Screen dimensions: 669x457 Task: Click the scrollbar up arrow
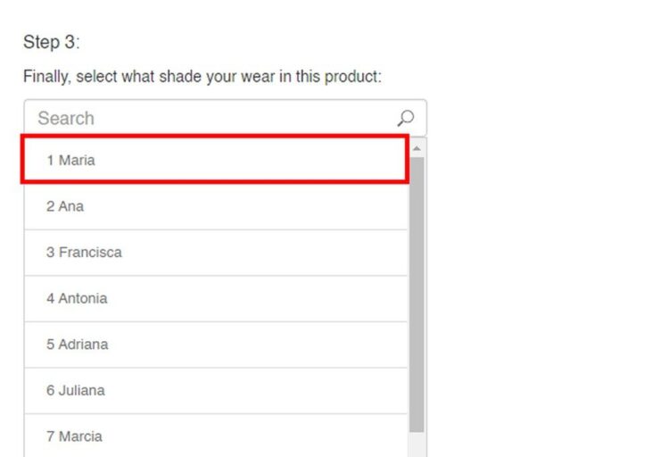pos(417,148)
